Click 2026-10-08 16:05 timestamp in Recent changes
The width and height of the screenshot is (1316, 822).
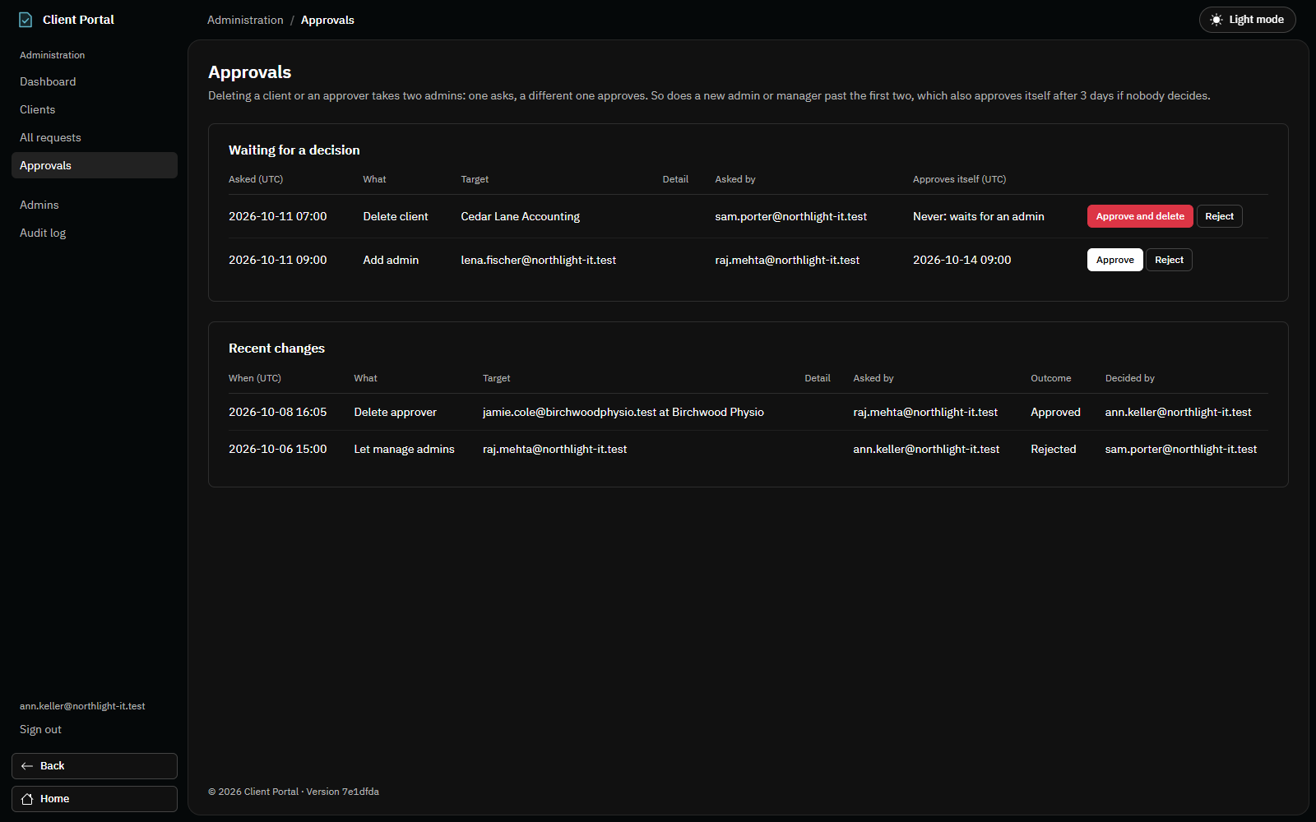click(x=277, y=412)
